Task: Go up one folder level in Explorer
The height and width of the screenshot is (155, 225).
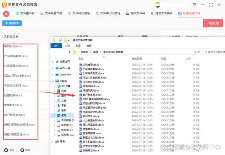Action: tap(69, 52)
